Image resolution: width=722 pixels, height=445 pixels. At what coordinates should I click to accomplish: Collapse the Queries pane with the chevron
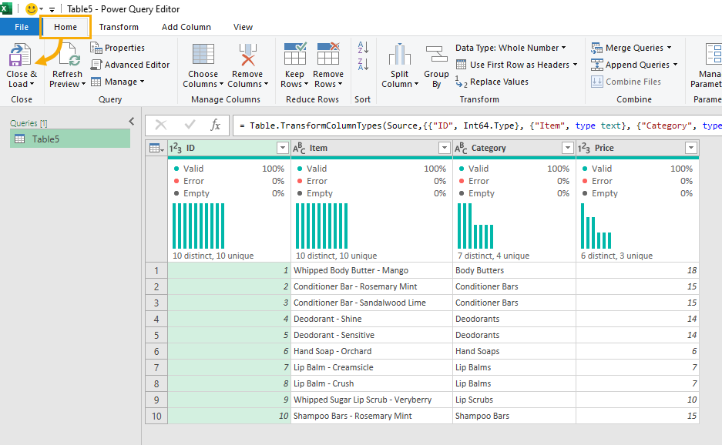click(x=132, y=122)
